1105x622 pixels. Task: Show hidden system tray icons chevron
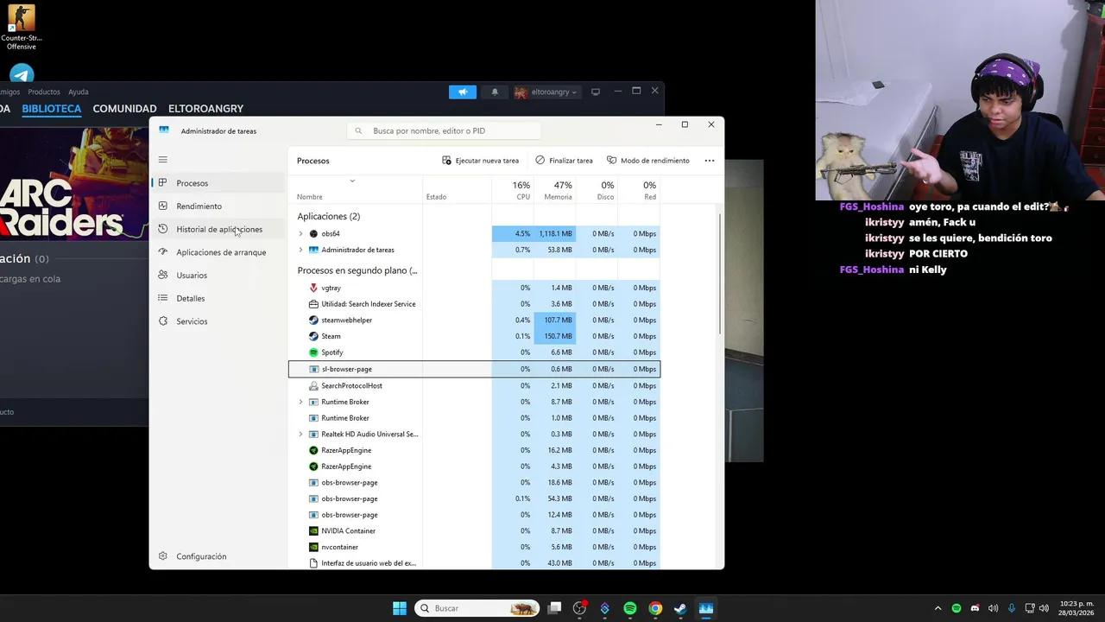(x=938, y=608)
